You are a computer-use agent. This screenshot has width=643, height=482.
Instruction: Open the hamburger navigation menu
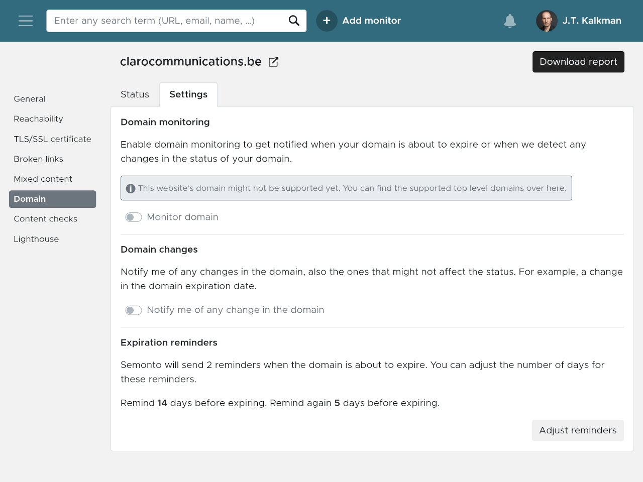(26, 21)
